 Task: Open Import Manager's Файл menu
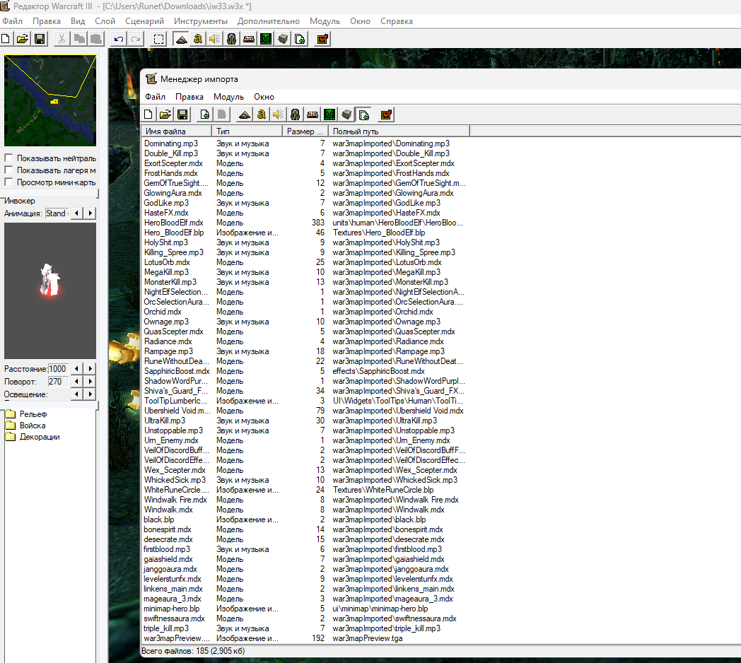(x=155, y=96)
